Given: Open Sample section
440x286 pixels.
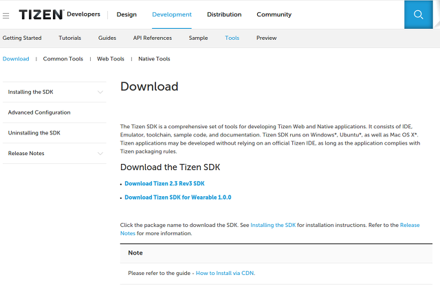Looking at the screenshot, I should 199,38.
